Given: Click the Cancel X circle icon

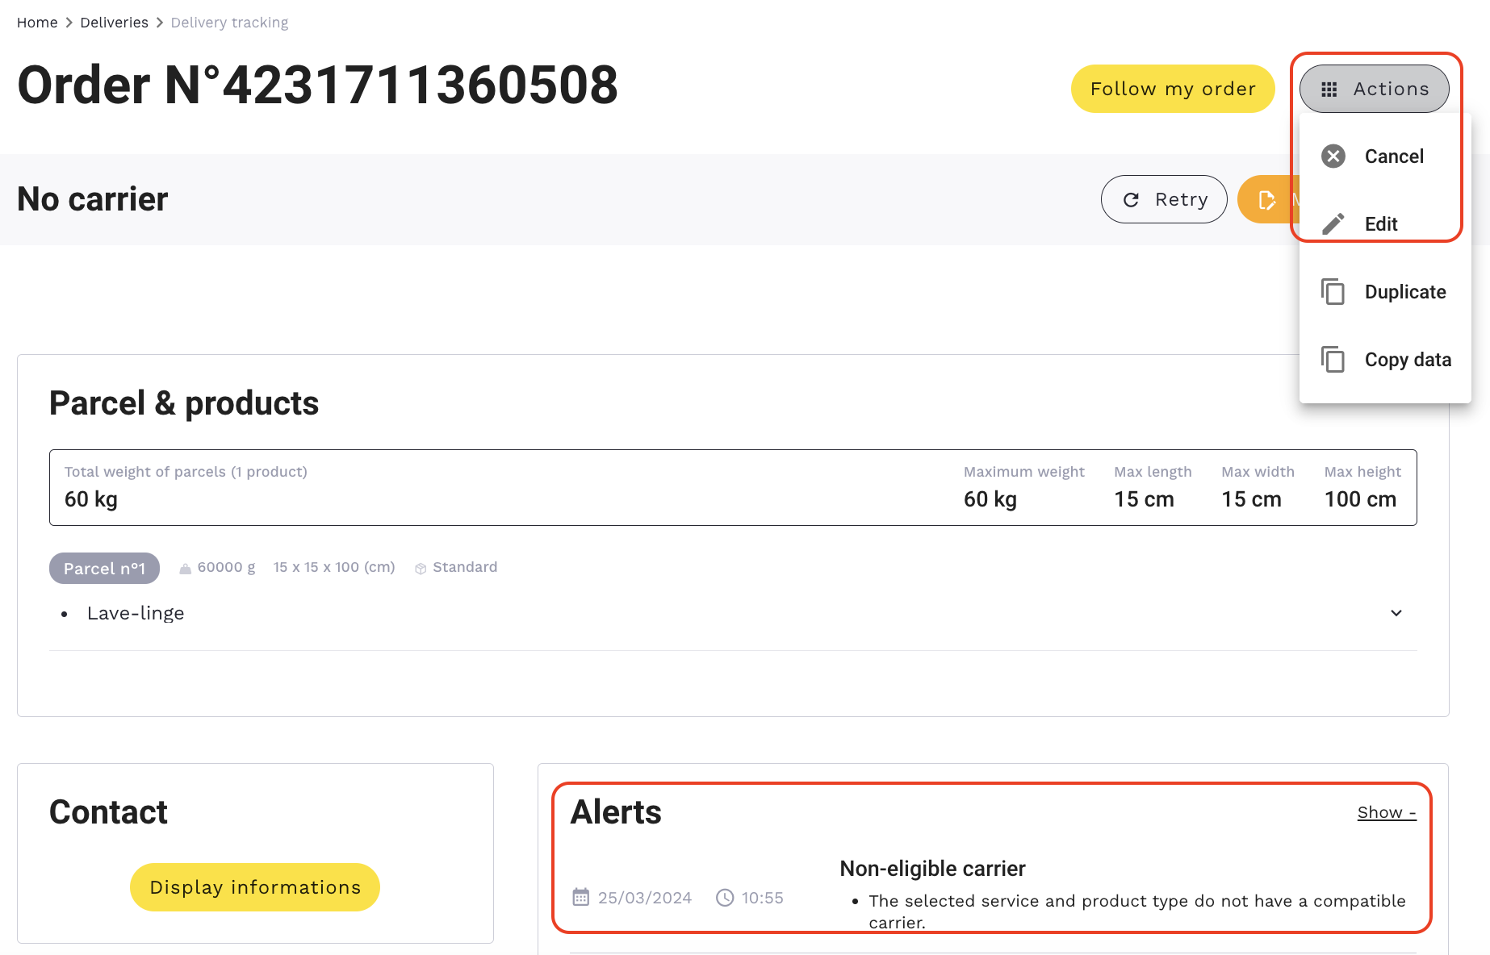Looking at the screenshot, I should [1333, 156].
